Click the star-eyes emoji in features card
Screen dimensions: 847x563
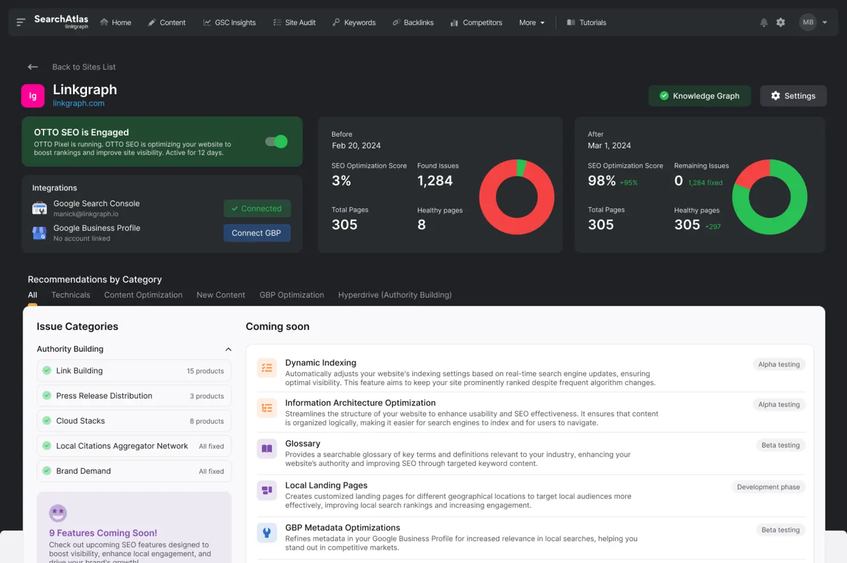pos(58,513)
